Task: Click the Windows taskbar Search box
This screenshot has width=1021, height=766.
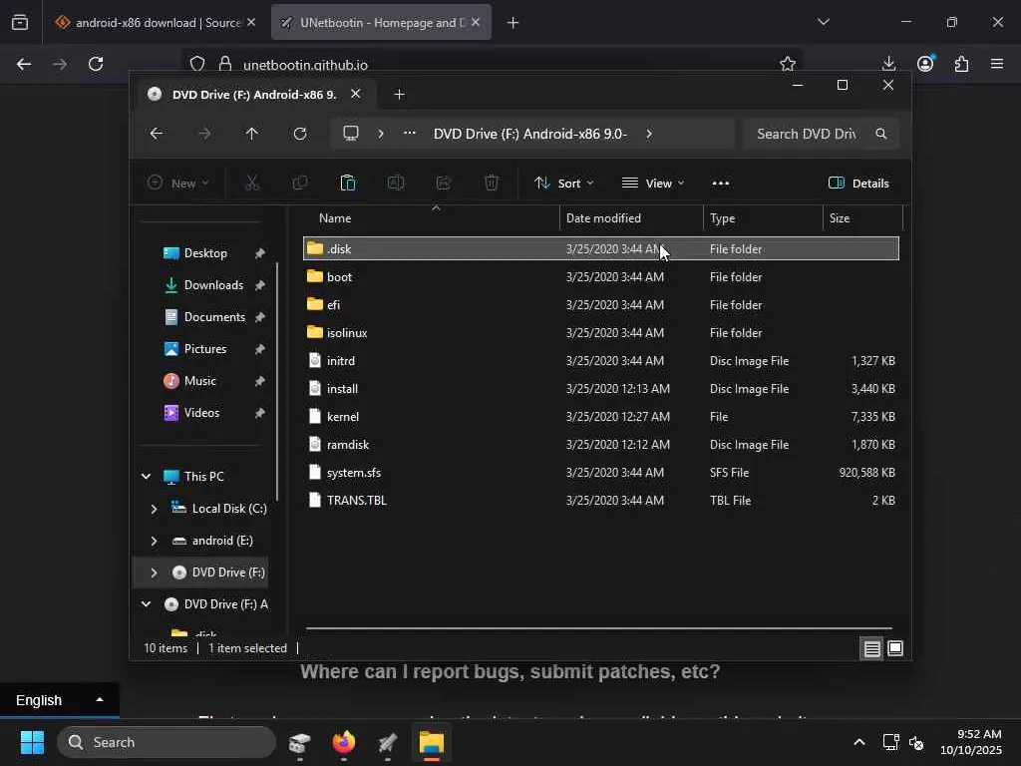Action: pos(167,742)
